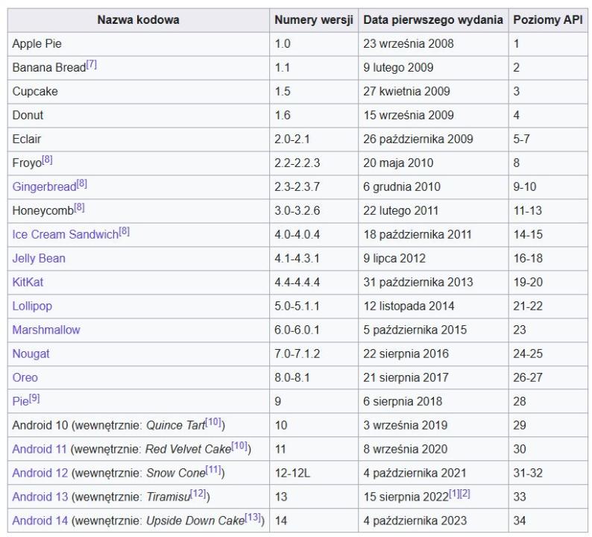This screenshot has width=592, height=537.
Task: Click the date 9 lipca 2012
Action: coord(394,258)
